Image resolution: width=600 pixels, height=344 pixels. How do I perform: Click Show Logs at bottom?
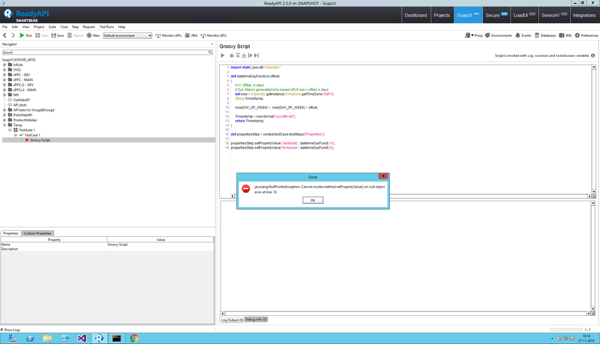pyautogui.click(x=11, y=330)
